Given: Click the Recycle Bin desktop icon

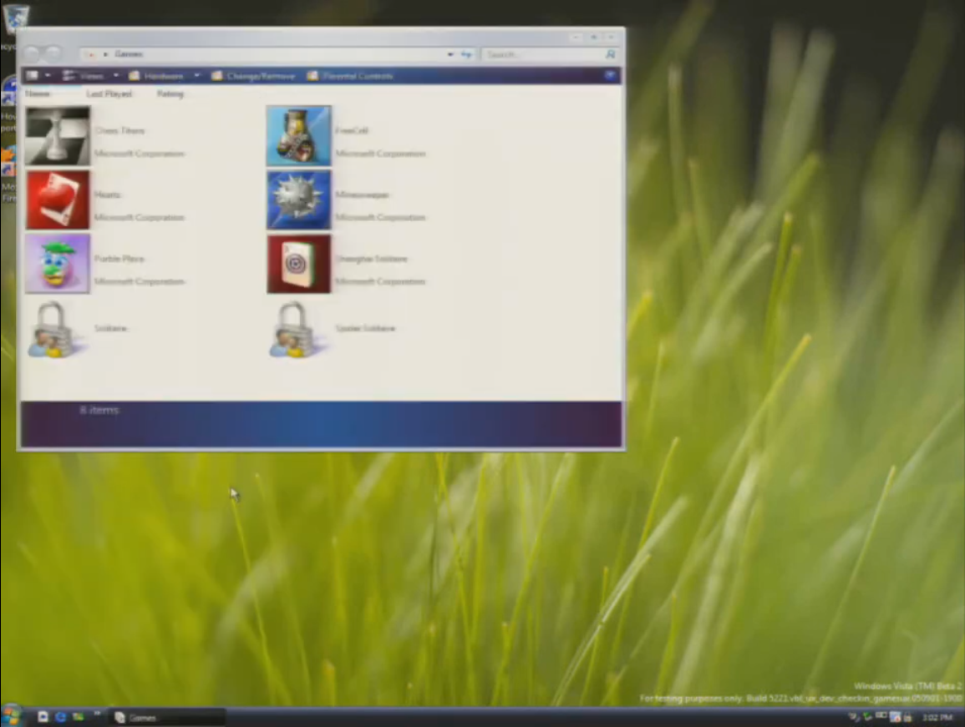Looking at the screenshot, I should pyautogui.click(x=15, y=18).
